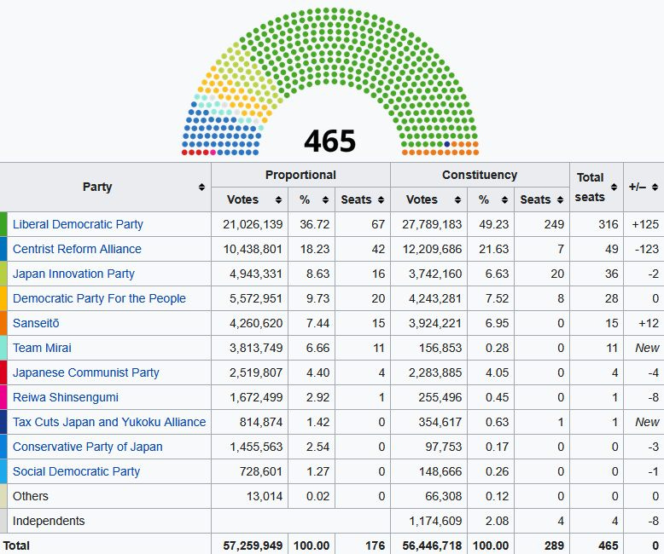664x554 pixels.
Task: Click pink Reiwa Shinsengumi color swatch
Action: coord(3,397)
